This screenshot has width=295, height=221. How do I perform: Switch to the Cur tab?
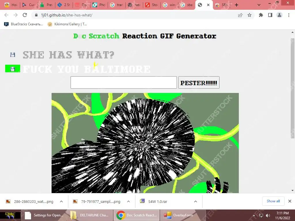click(x=29, y=5)
